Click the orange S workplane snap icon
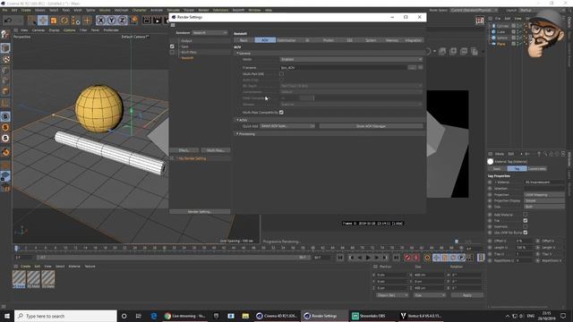The width and height of the screenshot is (573, 322). pyautogui.click(x=5, y=127)
